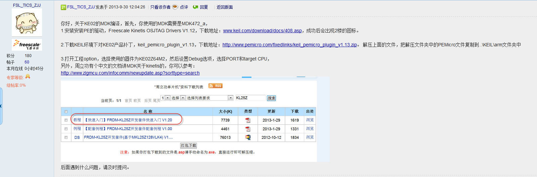Open www.keil.com download docs 408 link
This screenshot has height=177, width=537.
[x=262, y=31]
